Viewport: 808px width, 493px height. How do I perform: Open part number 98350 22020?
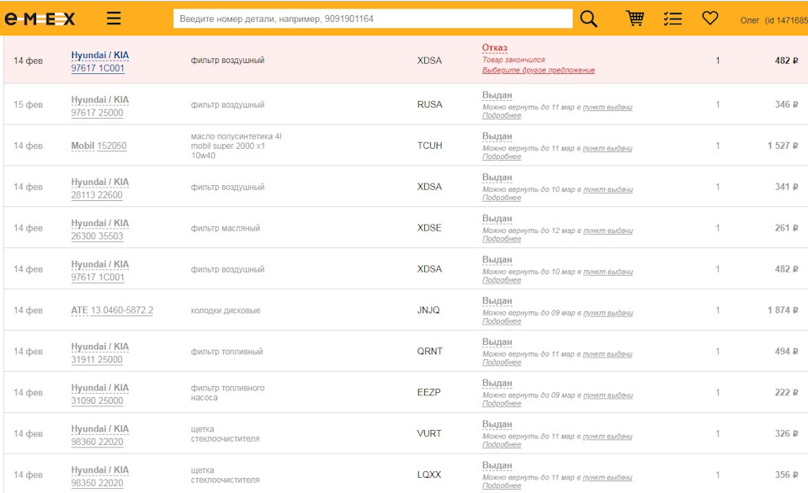coord(97,483)
